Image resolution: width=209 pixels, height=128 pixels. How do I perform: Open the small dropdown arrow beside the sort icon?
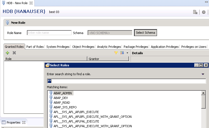pyautogui.click(x=127, y=53)
